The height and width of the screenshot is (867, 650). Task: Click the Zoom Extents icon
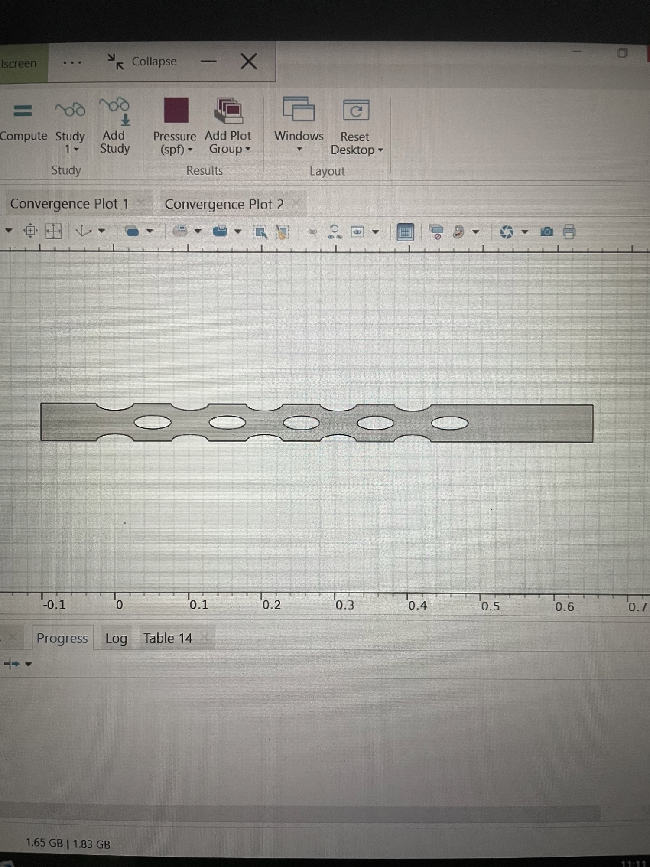pos(53,231)
